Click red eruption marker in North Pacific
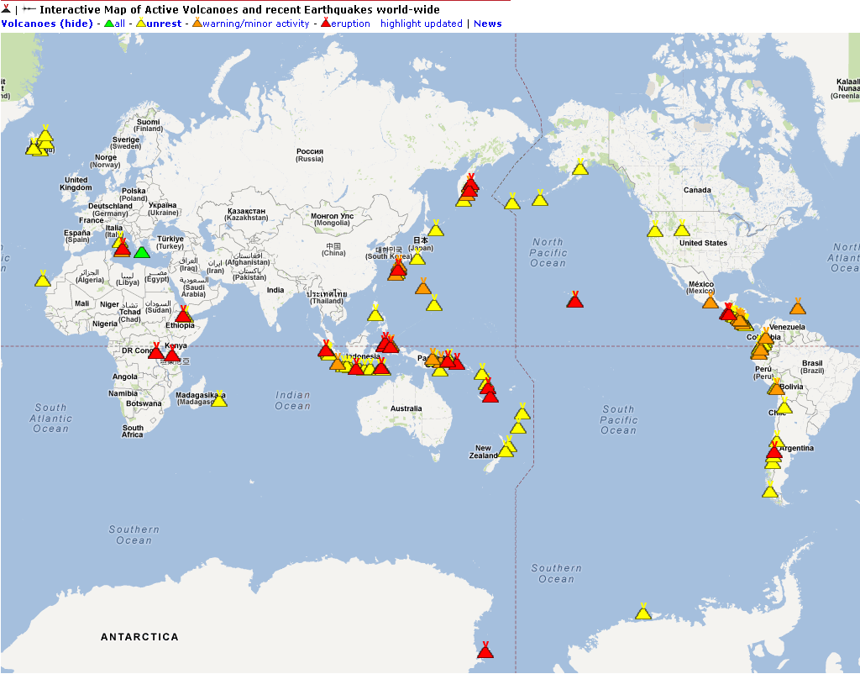 (574, 299)
